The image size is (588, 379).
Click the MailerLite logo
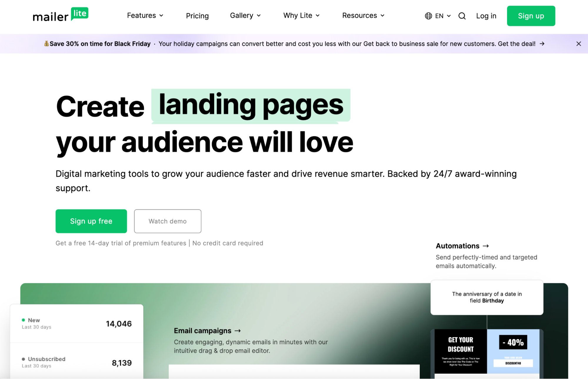pyautogui.click(x=60, y=15)
